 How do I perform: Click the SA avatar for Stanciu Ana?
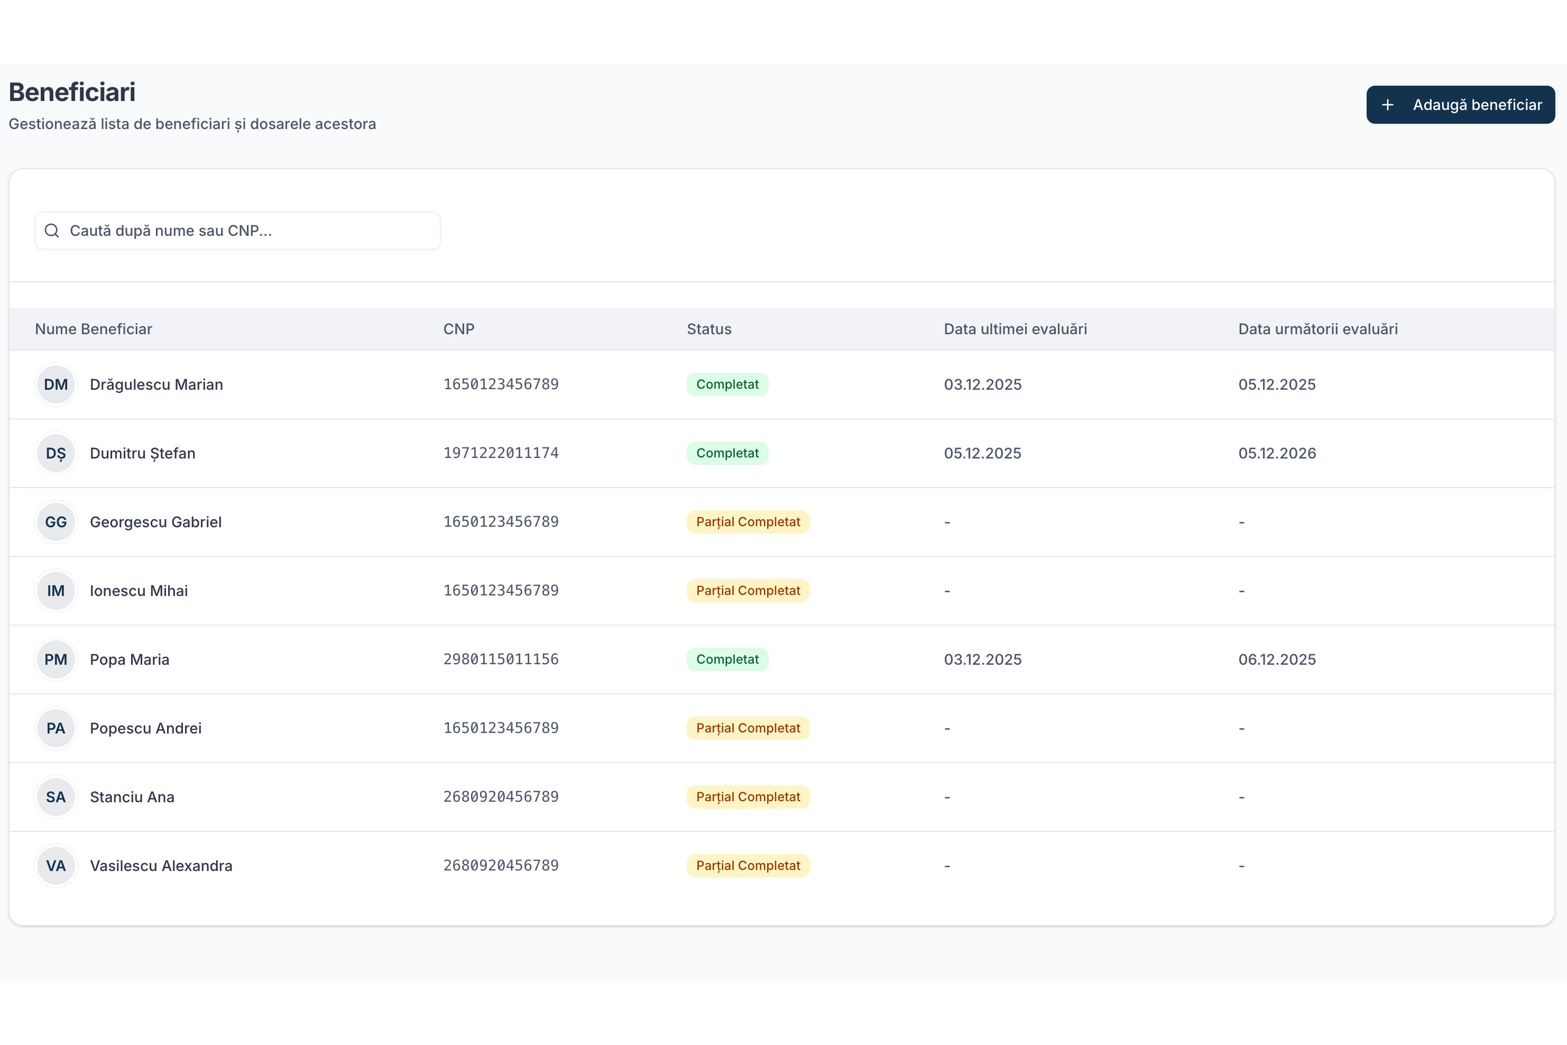pos(56,796)
